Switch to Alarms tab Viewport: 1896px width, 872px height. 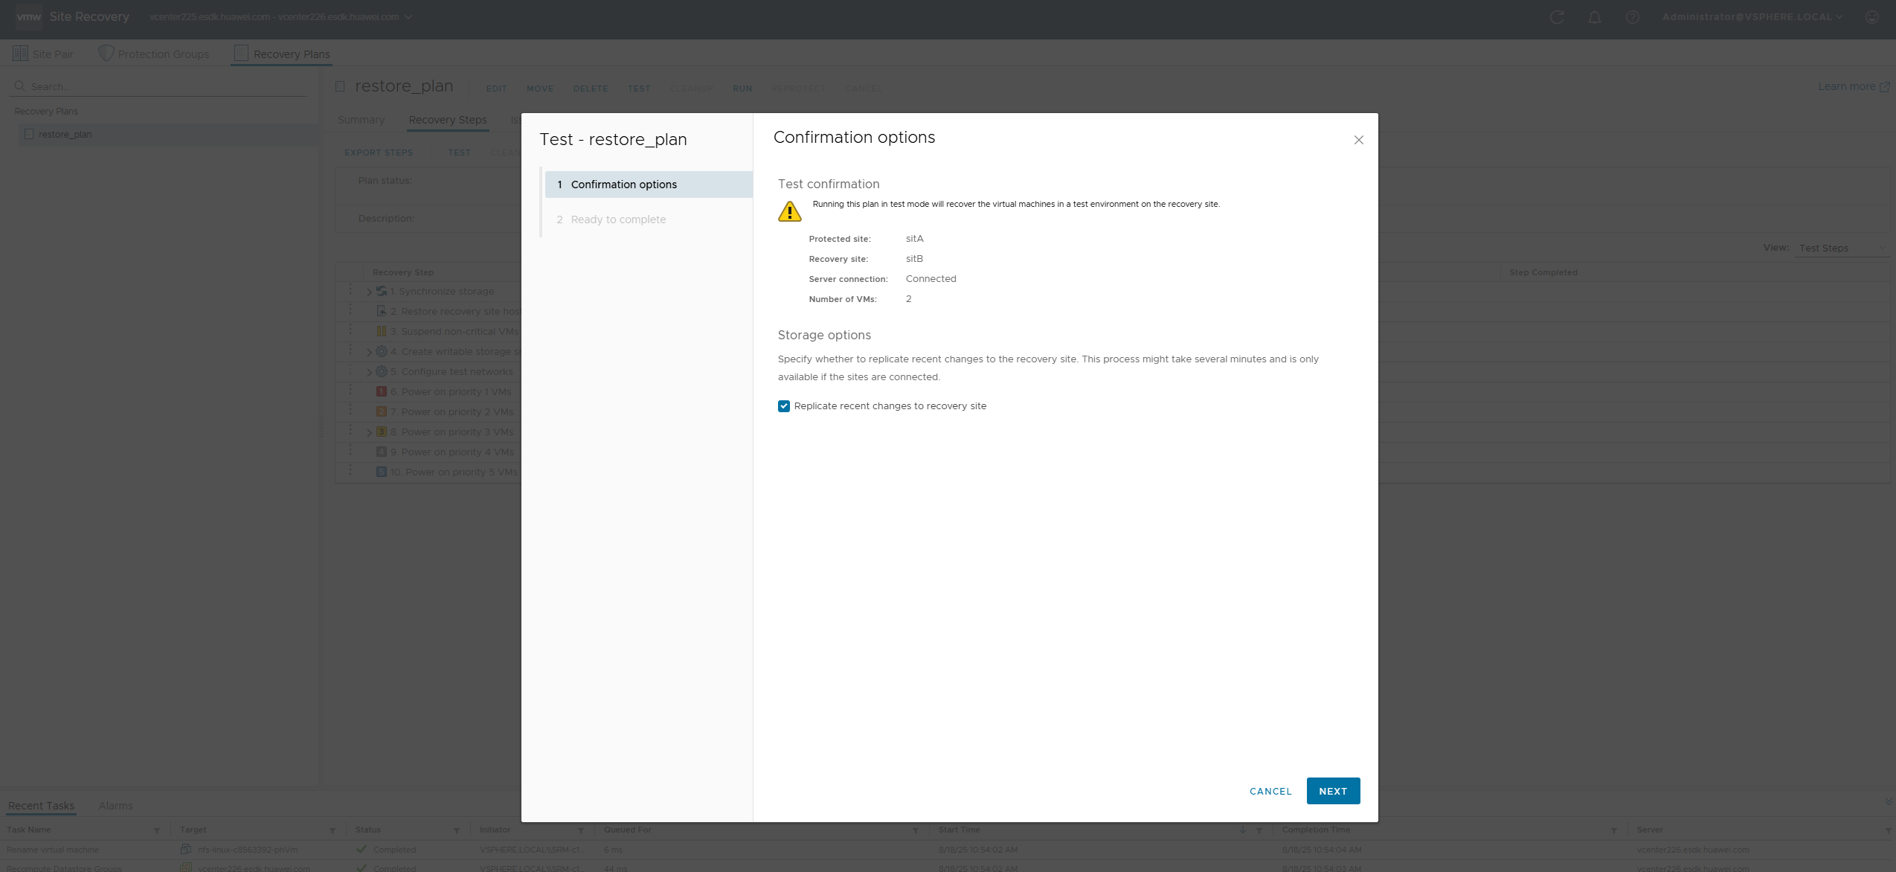(x=115, y=806)
